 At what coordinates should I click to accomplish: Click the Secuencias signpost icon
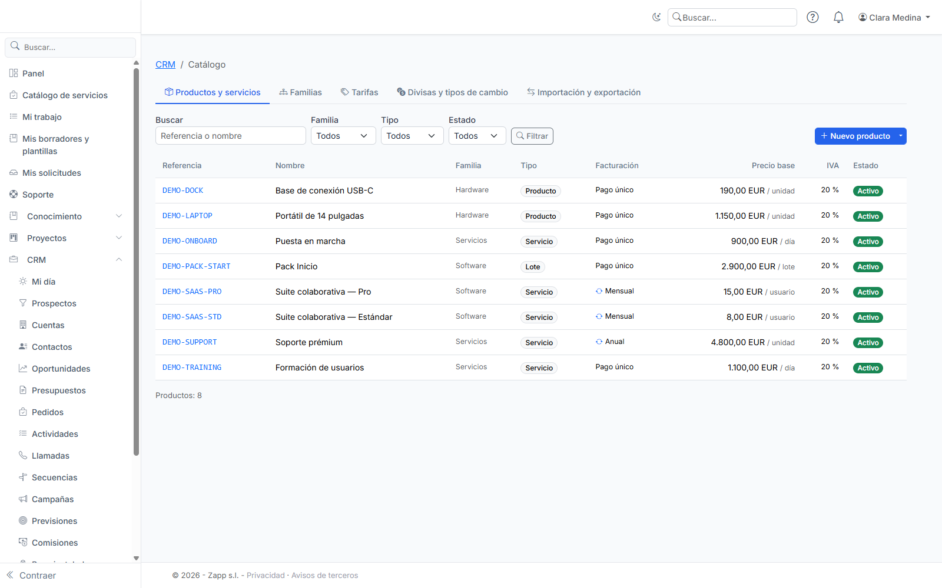click(x=23, y=477)
